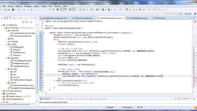The height and width of the screenshot is (111, 197).
Task: Click the Search flashlight toolbar icon
Action: tap(134, 10)
